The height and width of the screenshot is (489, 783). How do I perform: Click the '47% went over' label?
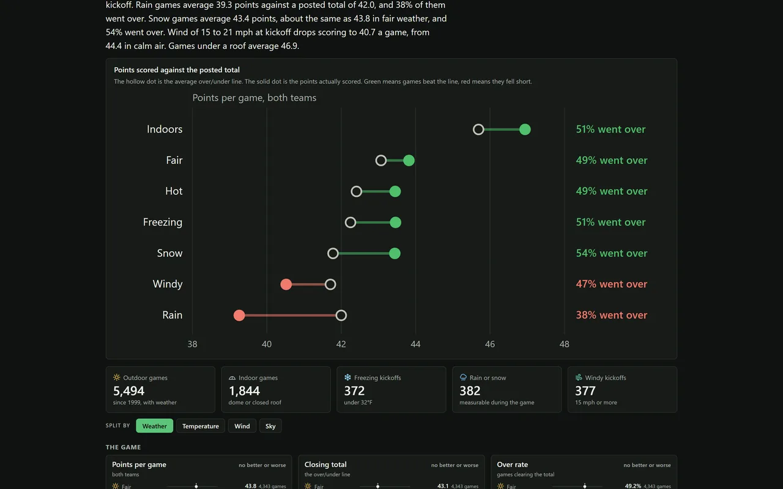(x=612, y=284)
